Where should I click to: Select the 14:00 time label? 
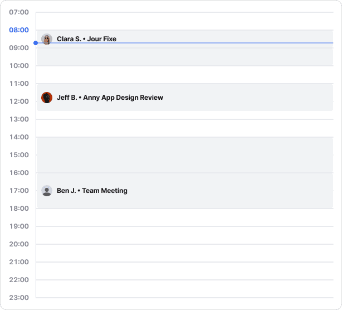(x=19, y=137)
